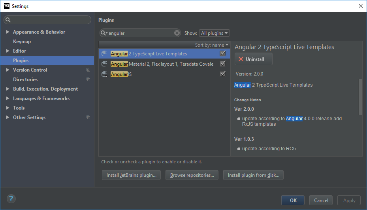
Task: Click the Angular Material 2 plugin icon
Action: (104, 64)
